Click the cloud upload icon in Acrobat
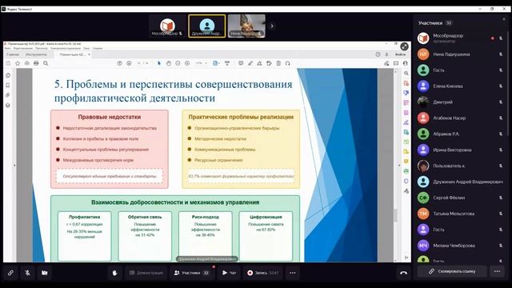 (x=26, y=63)
